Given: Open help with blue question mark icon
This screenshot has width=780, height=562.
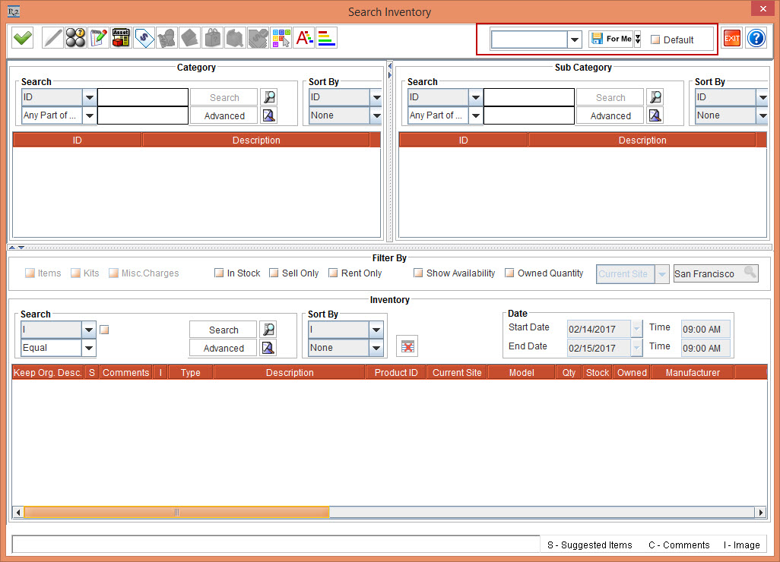Looking at the screenshot, I should point(756,39).
